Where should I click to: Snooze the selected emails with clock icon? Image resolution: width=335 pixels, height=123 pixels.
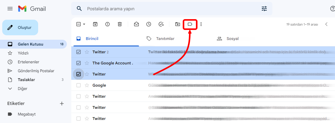[149, 24]
